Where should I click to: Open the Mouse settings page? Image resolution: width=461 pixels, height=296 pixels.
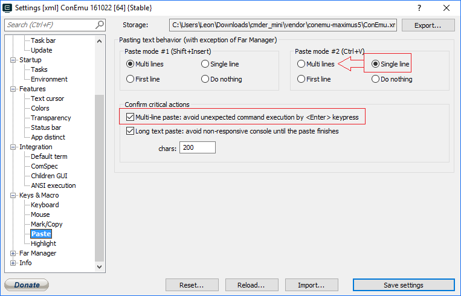[40, 214]
